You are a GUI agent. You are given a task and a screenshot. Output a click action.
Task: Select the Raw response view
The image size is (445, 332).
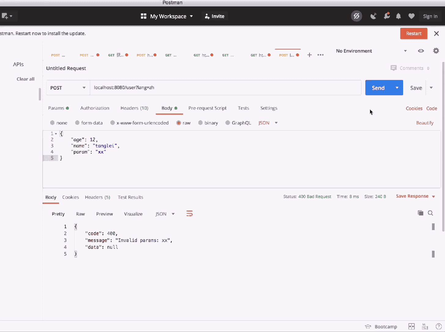tap(80, 214)
